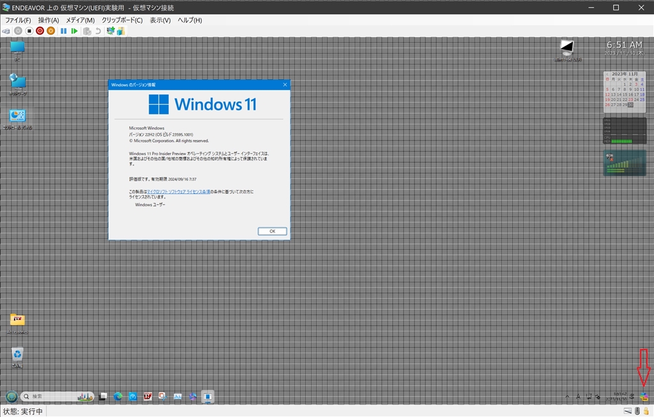Screen dimensions: 654x417
Task: Click the network tray icon
Action: [x=588, y=397]
